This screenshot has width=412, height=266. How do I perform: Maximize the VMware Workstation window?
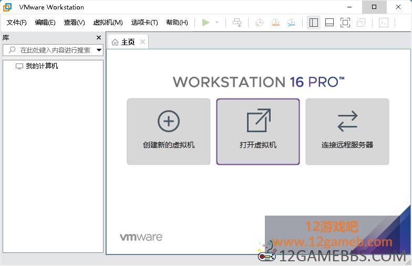point(374,7)
